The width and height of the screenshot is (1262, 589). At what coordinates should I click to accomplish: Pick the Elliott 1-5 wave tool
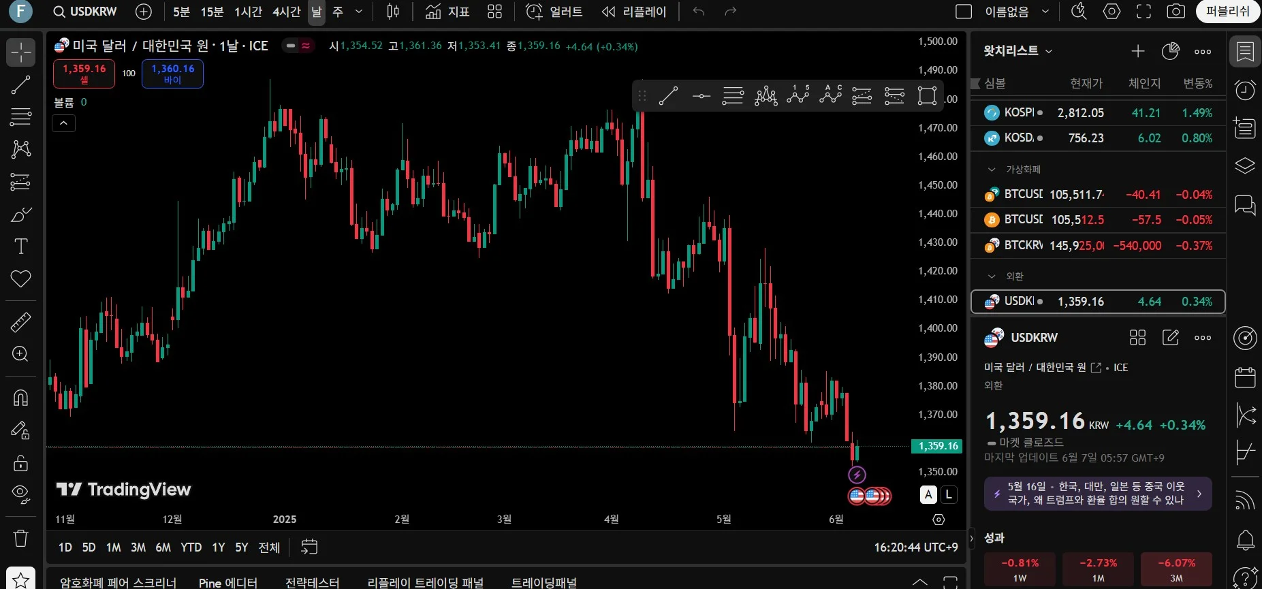pyautogui.click(x=798, y=96)
